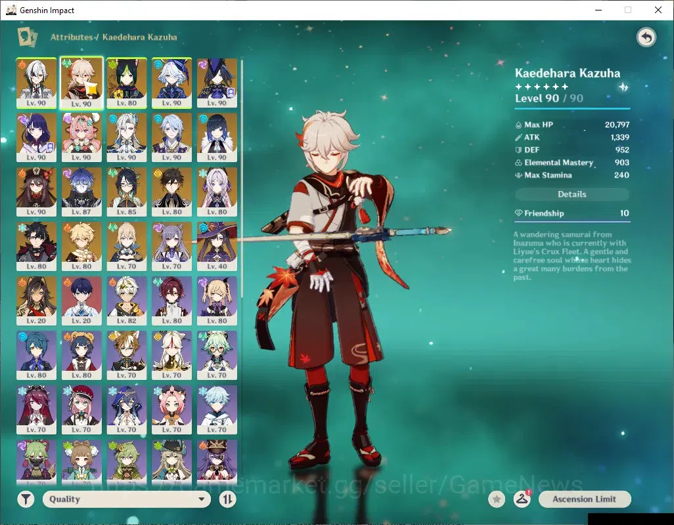Toggle the ascending/descending sort order
The width and height of the screenshot is (674, 525).
coord(227,499)
